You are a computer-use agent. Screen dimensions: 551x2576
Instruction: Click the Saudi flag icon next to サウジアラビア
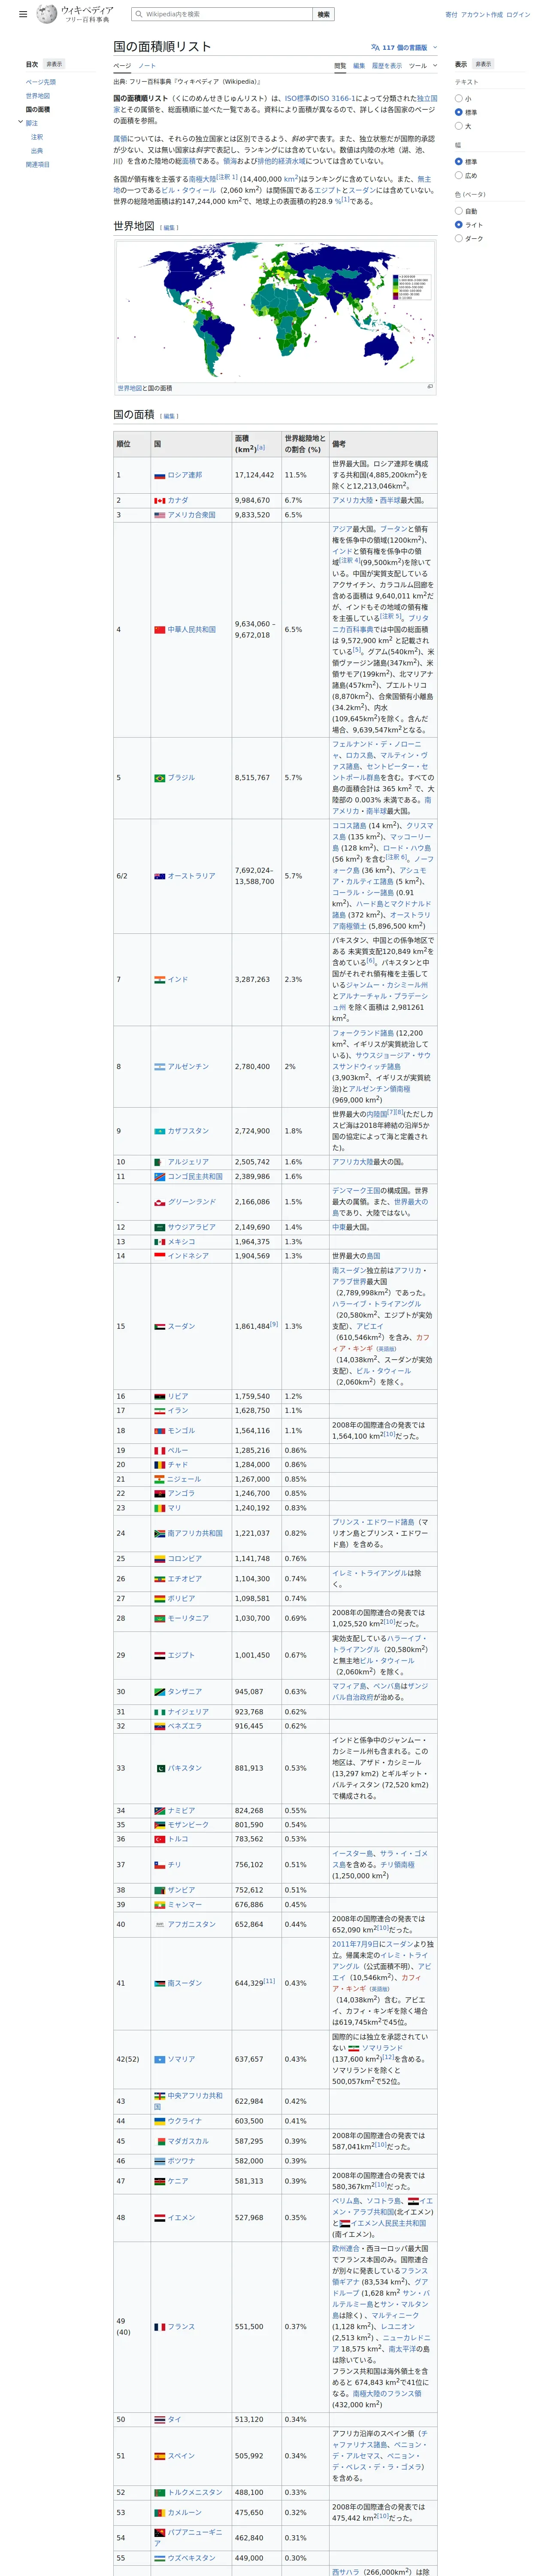click(x=159, y=1227)
